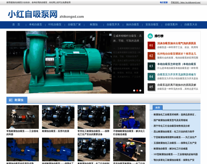Open title link 耐腐蚀自吸泵：应用与发展
This screenshot has width=207, height=164.
coord(56,131)
